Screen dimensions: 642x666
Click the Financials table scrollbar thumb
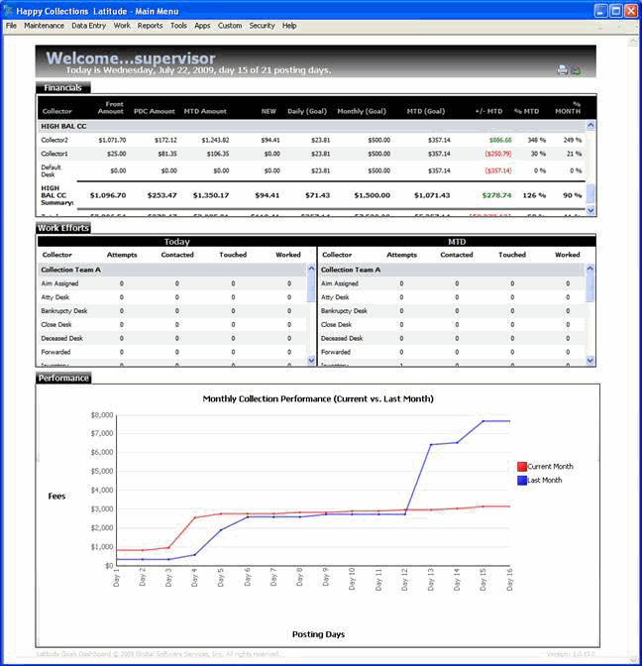pos(590,194)
